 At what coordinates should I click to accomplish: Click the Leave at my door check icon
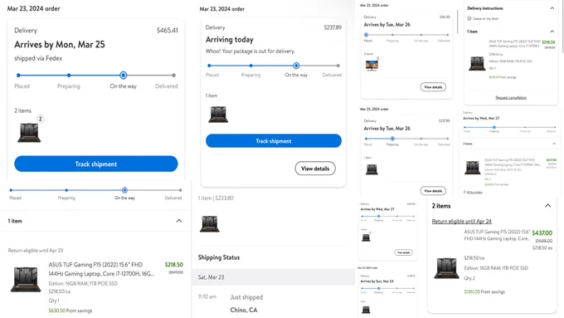(469, 19)
